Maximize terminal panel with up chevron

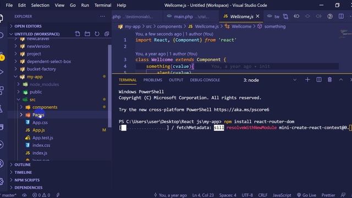tap(341, 80)
